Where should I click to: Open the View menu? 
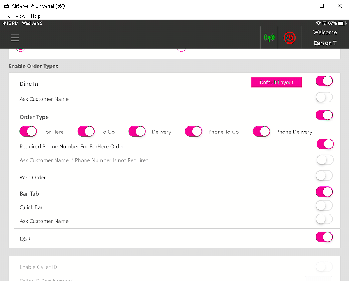(20, 16)
